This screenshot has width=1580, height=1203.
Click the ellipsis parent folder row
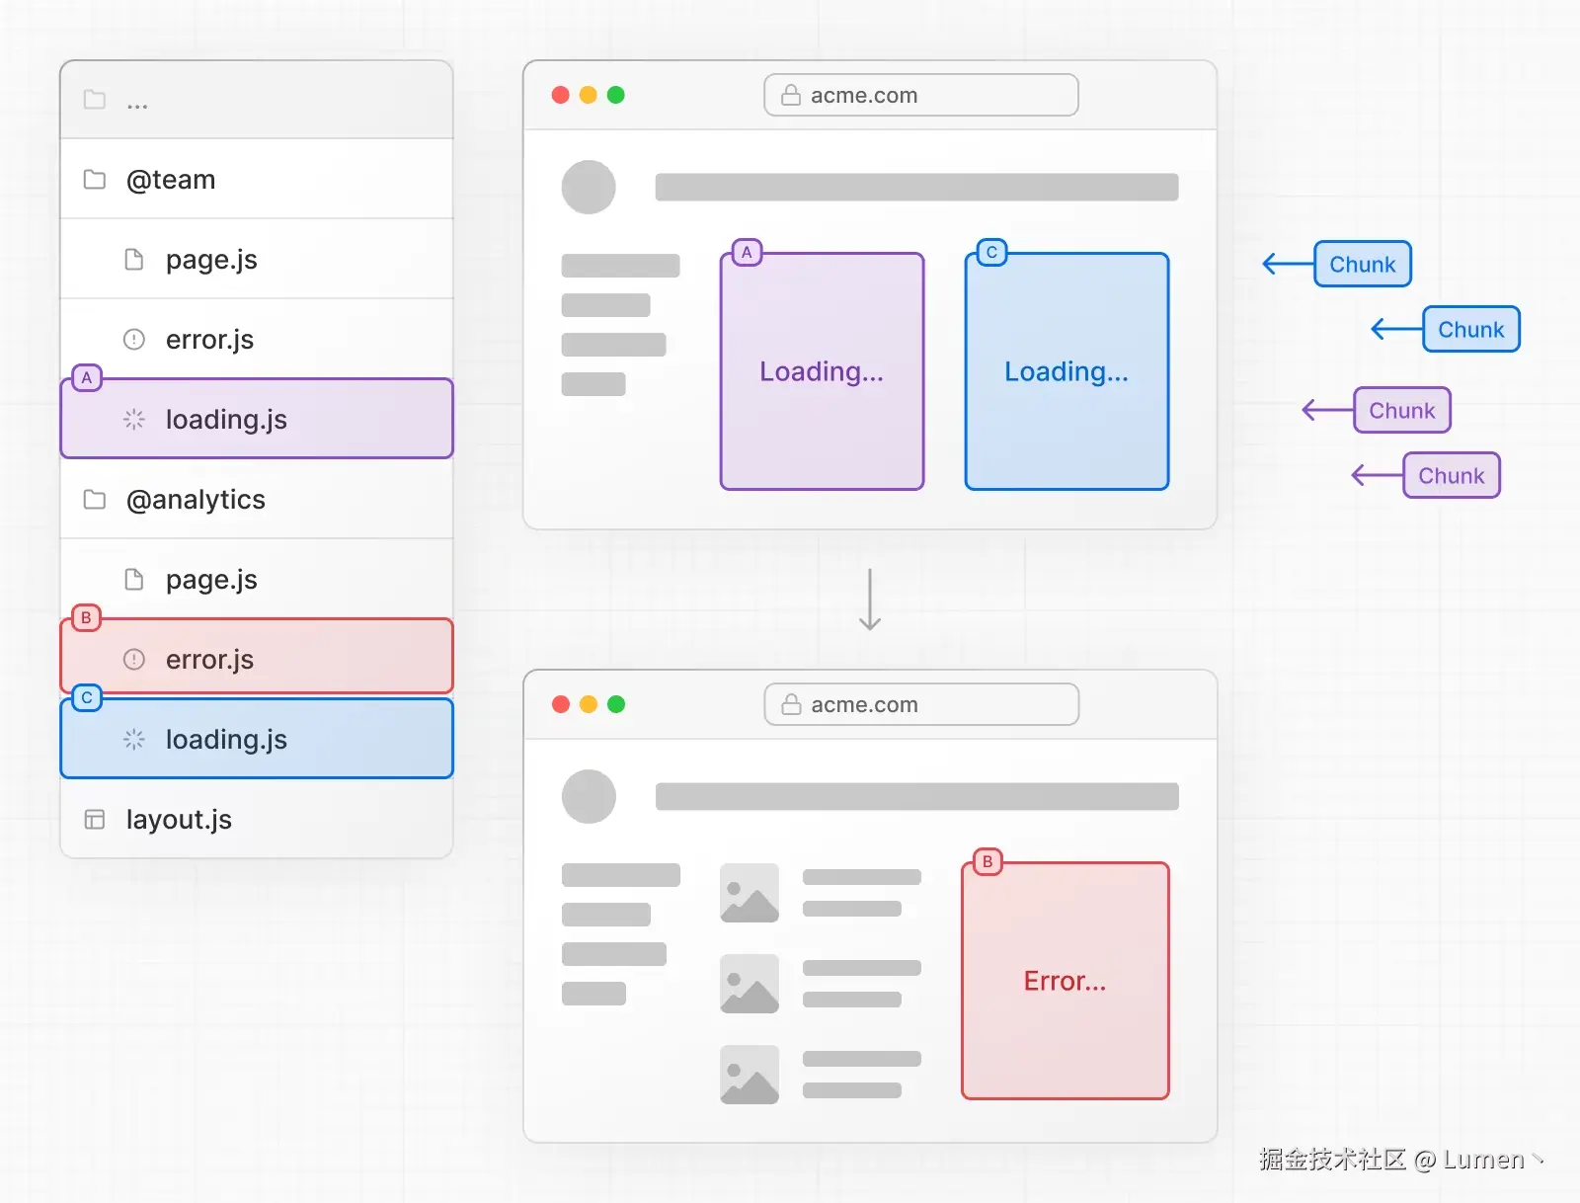click(257, 100)
